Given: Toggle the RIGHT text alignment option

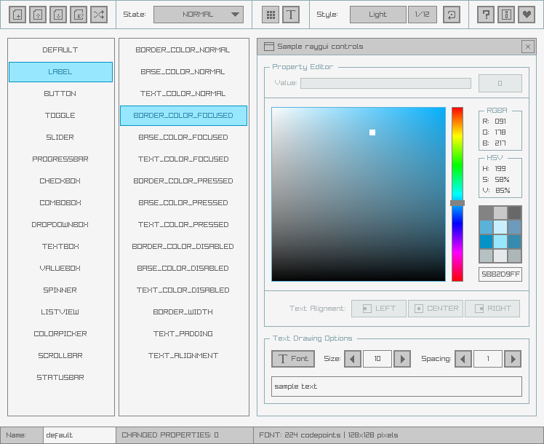Looking at the screenshot, I should click(x=492, y=309).
